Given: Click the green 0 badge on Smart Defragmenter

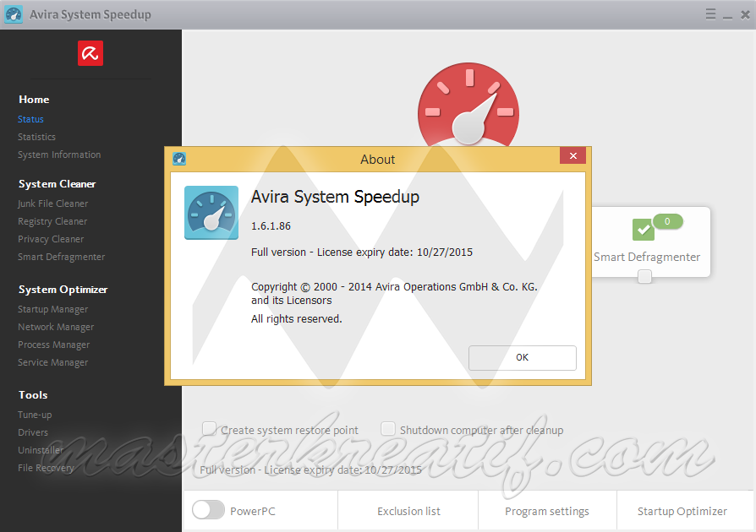Looking at the screenshot, I should 667,221.
